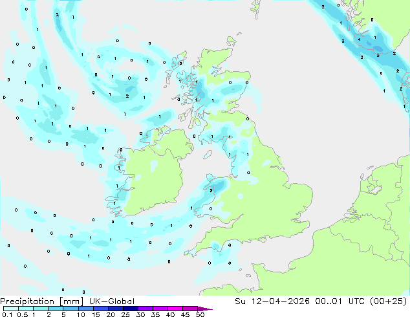
Task: Click the '2' value over north Wales
Action: pyautogui.click(x=211, y=191)
